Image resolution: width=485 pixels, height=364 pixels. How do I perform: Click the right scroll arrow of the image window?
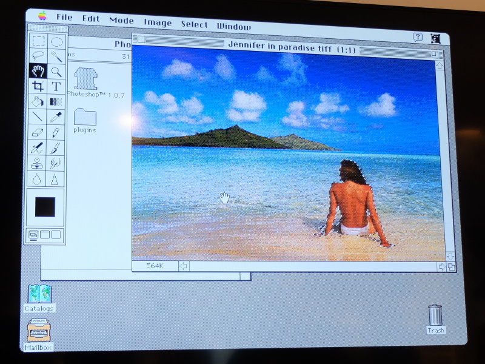tap(441, 265)
